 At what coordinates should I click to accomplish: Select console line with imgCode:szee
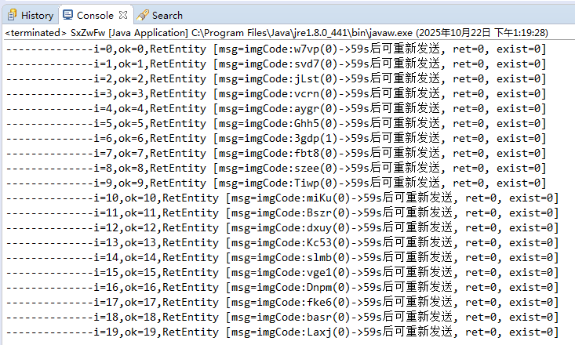tap(276, 169)
